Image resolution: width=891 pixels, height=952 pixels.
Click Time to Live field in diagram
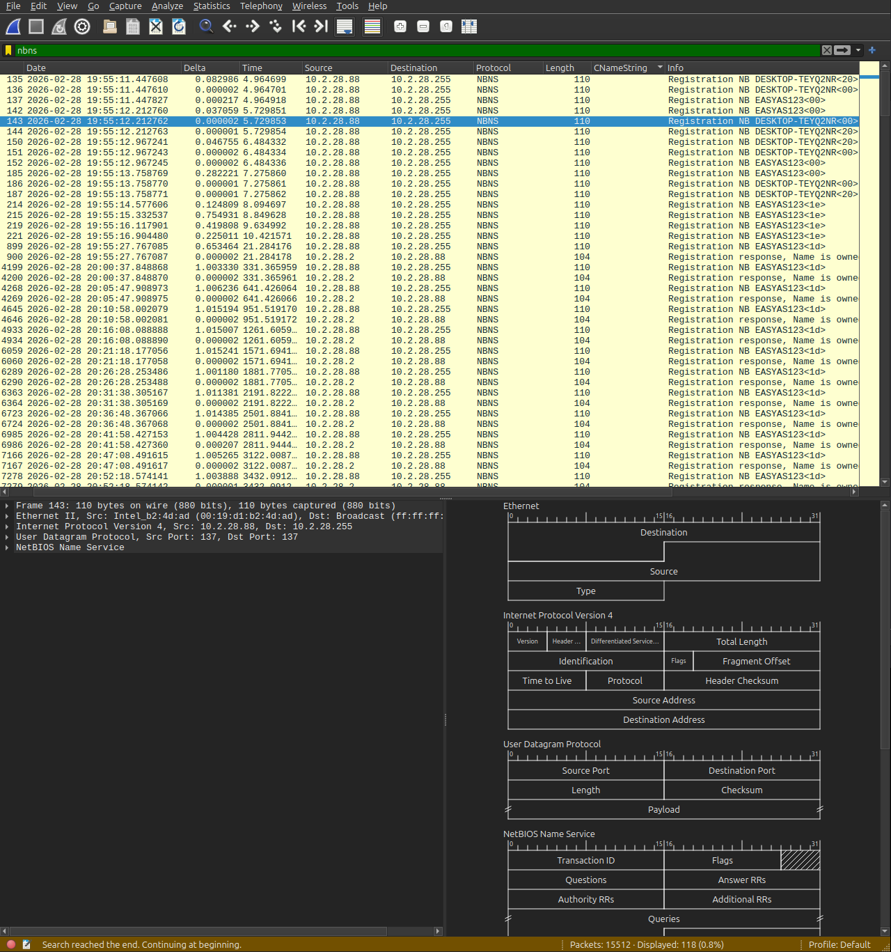tap(547, 680)
